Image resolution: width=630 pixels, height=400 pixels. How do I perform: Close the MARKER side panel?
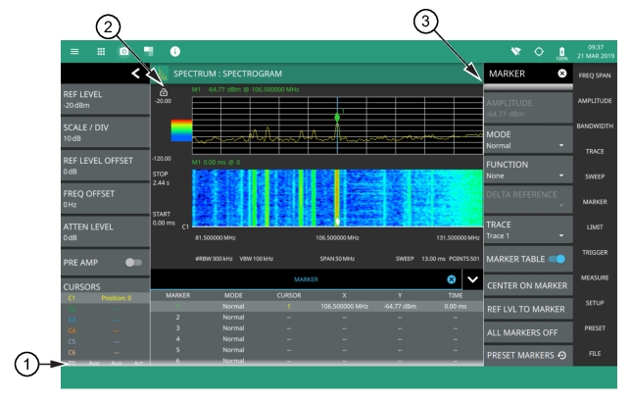coord(562,74)
